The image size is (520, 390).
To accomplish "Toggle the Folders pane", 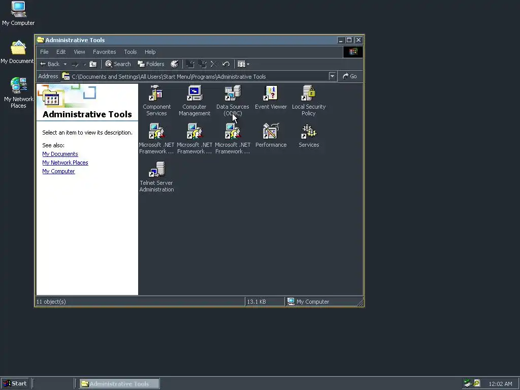I will pos(151,64).
